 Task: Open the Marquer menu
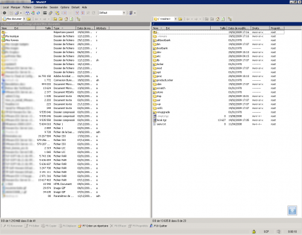pos(16,7)
